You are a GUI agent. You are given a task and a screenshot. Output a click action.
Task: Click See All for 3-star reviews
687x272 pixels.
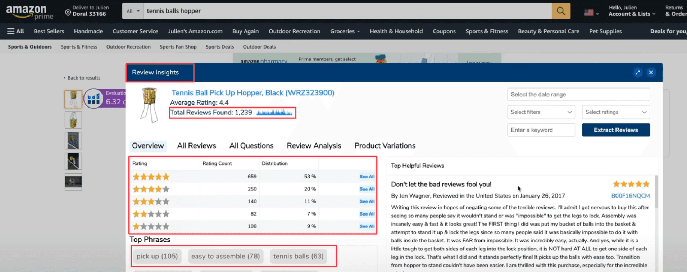pyautogui.click(x=367, y=201)
